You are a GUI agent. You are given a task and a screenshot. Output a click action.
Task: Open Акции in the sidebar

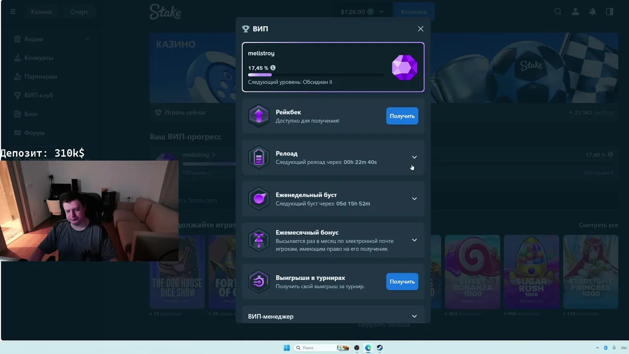[33, 39]
